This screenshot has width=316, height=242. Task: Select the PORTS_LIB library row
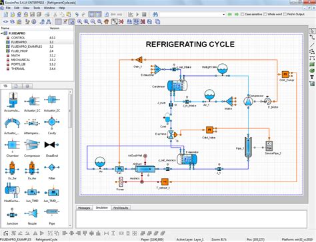tap(37, 64)
